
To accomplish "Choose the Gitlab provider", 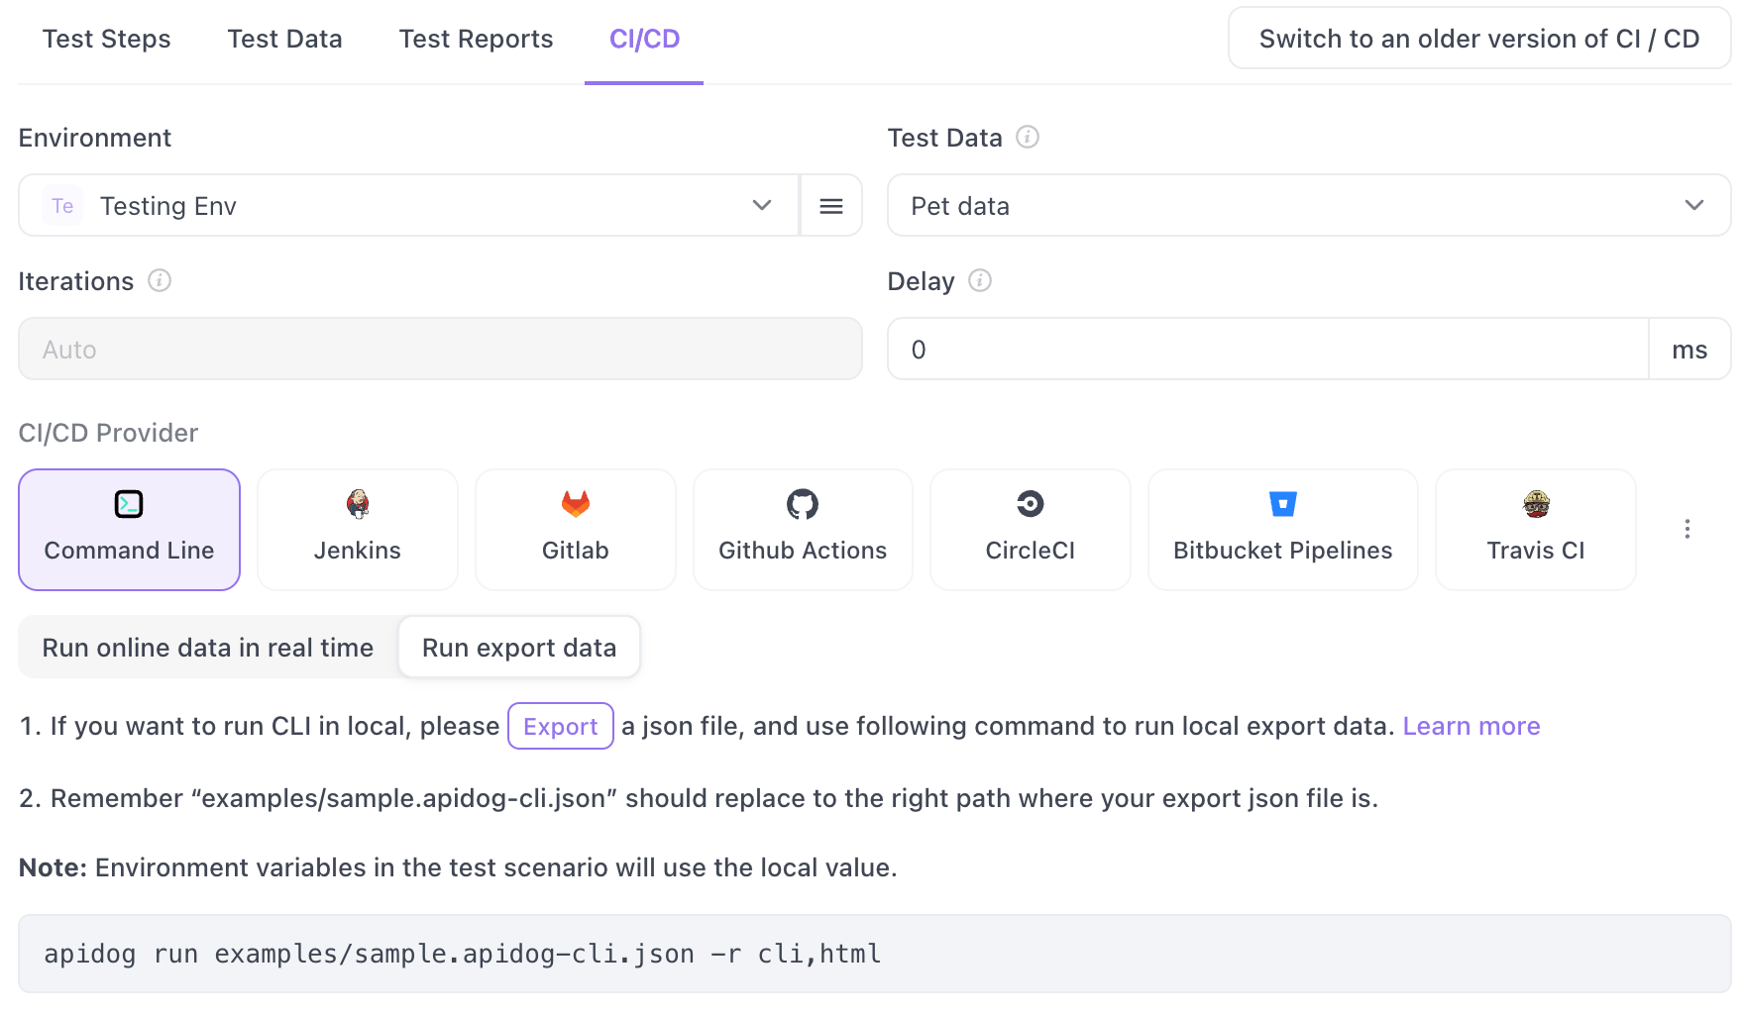I will coord(576,530).
